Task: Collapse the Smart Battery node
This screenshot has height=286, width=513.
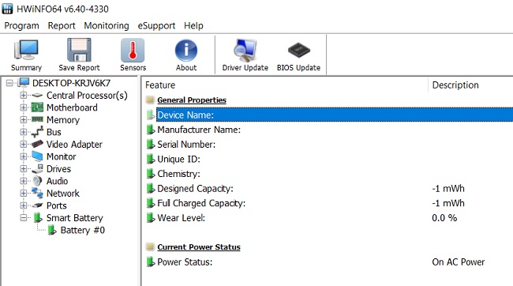Action: coord(24,218)
